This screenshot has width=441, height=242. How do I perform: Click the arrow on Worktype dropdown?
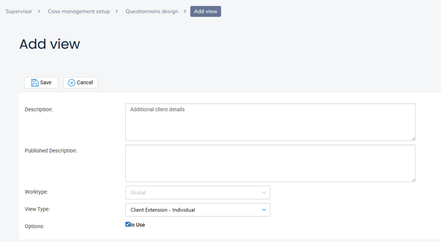tap(264, 193)
